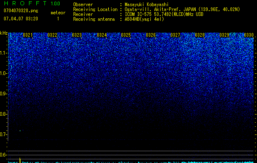The width and height of the screenshot is (257, 163).
Task: Click the bright meteor echo dot near 0.72 kHz
Action: 20,131
